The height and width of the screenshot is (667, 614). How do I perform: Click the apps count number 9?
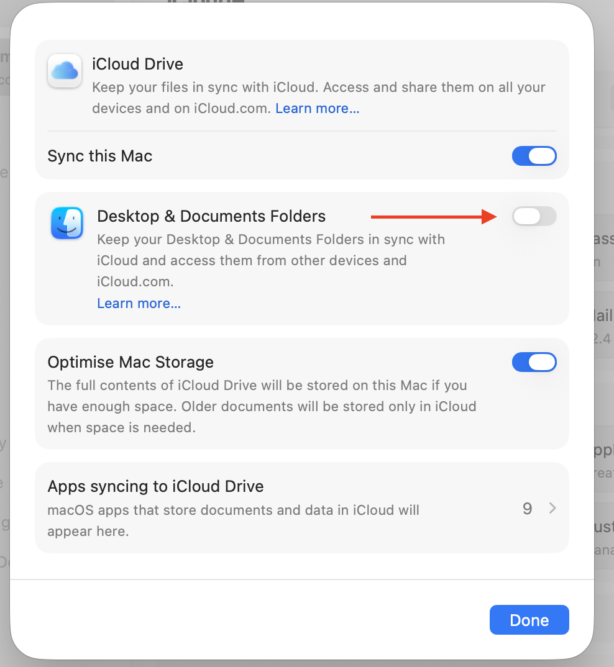(527, 509)
